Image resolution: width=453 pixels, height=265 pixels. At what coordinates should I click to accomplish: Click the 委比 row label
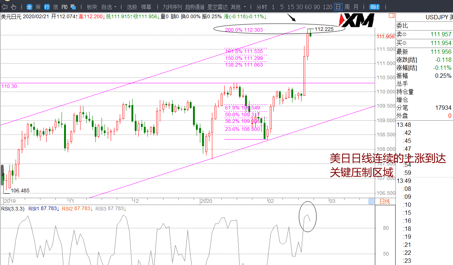402,25
